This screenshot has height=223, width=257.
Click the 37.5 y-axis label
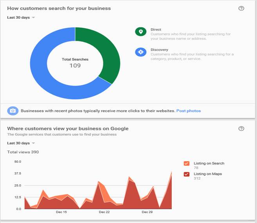coord(18,173)
